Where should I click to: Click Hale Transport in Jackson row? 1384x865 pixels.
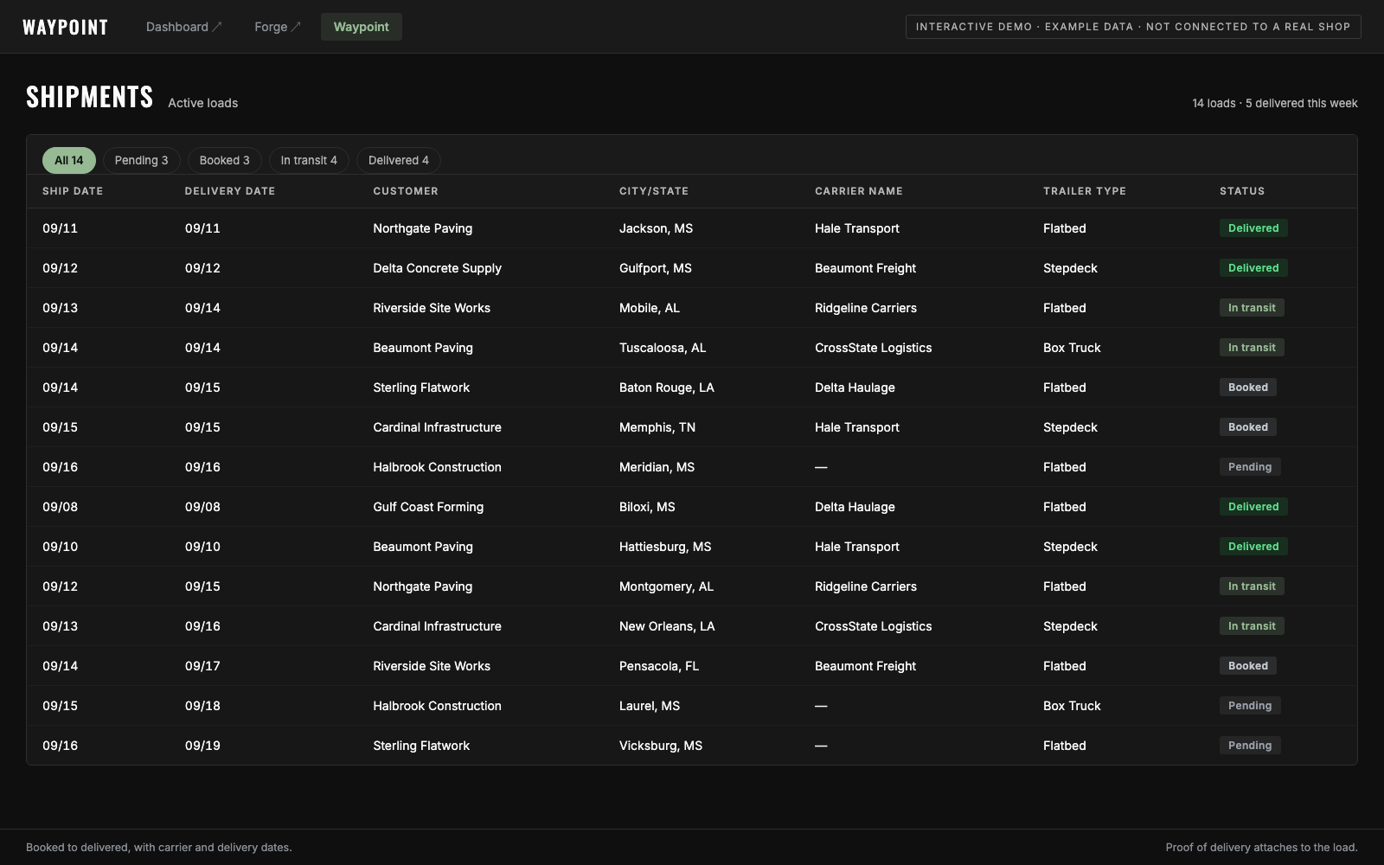click(857, 228)
